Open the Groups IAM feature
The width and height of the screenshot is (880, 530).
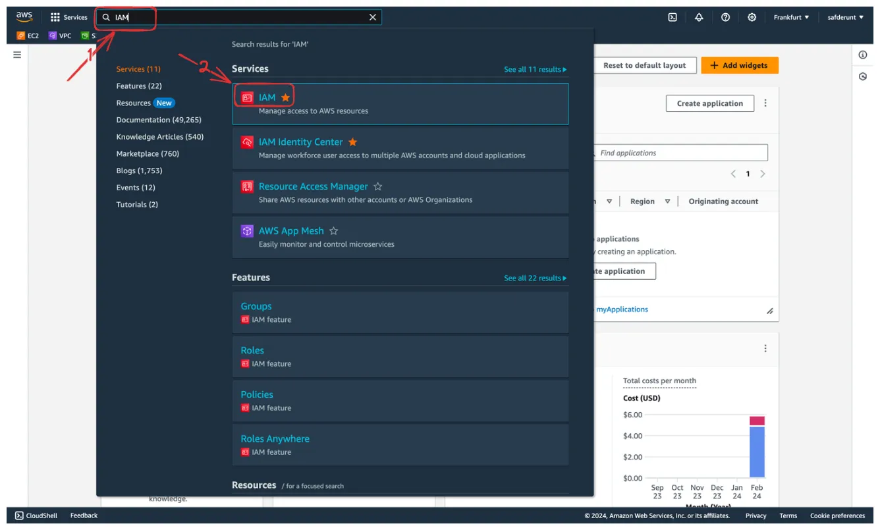(x=400, y=313)
